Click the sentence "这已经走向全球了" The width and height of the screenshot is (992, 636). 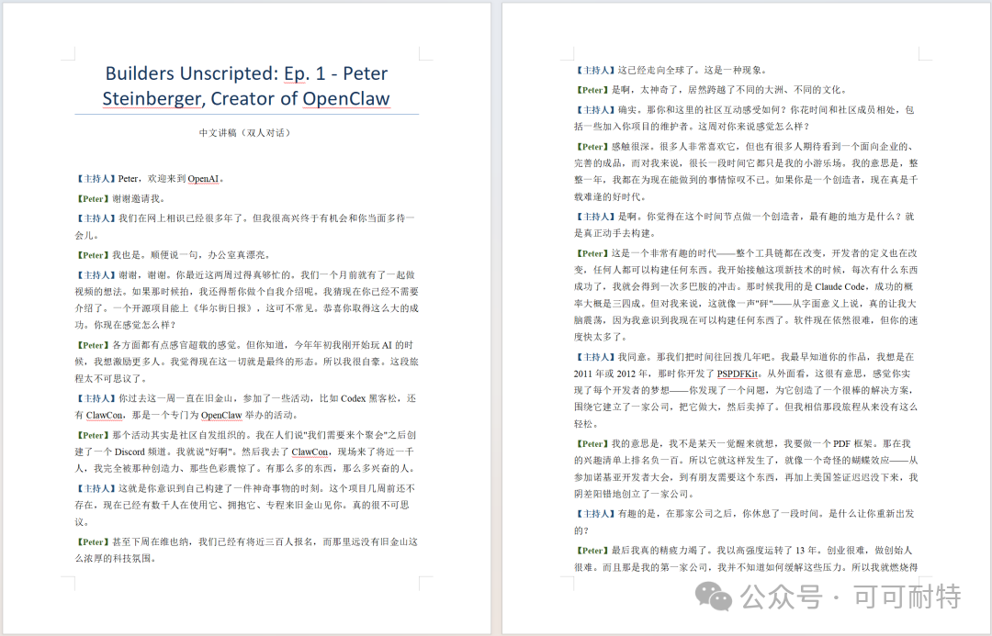[656, 70]
